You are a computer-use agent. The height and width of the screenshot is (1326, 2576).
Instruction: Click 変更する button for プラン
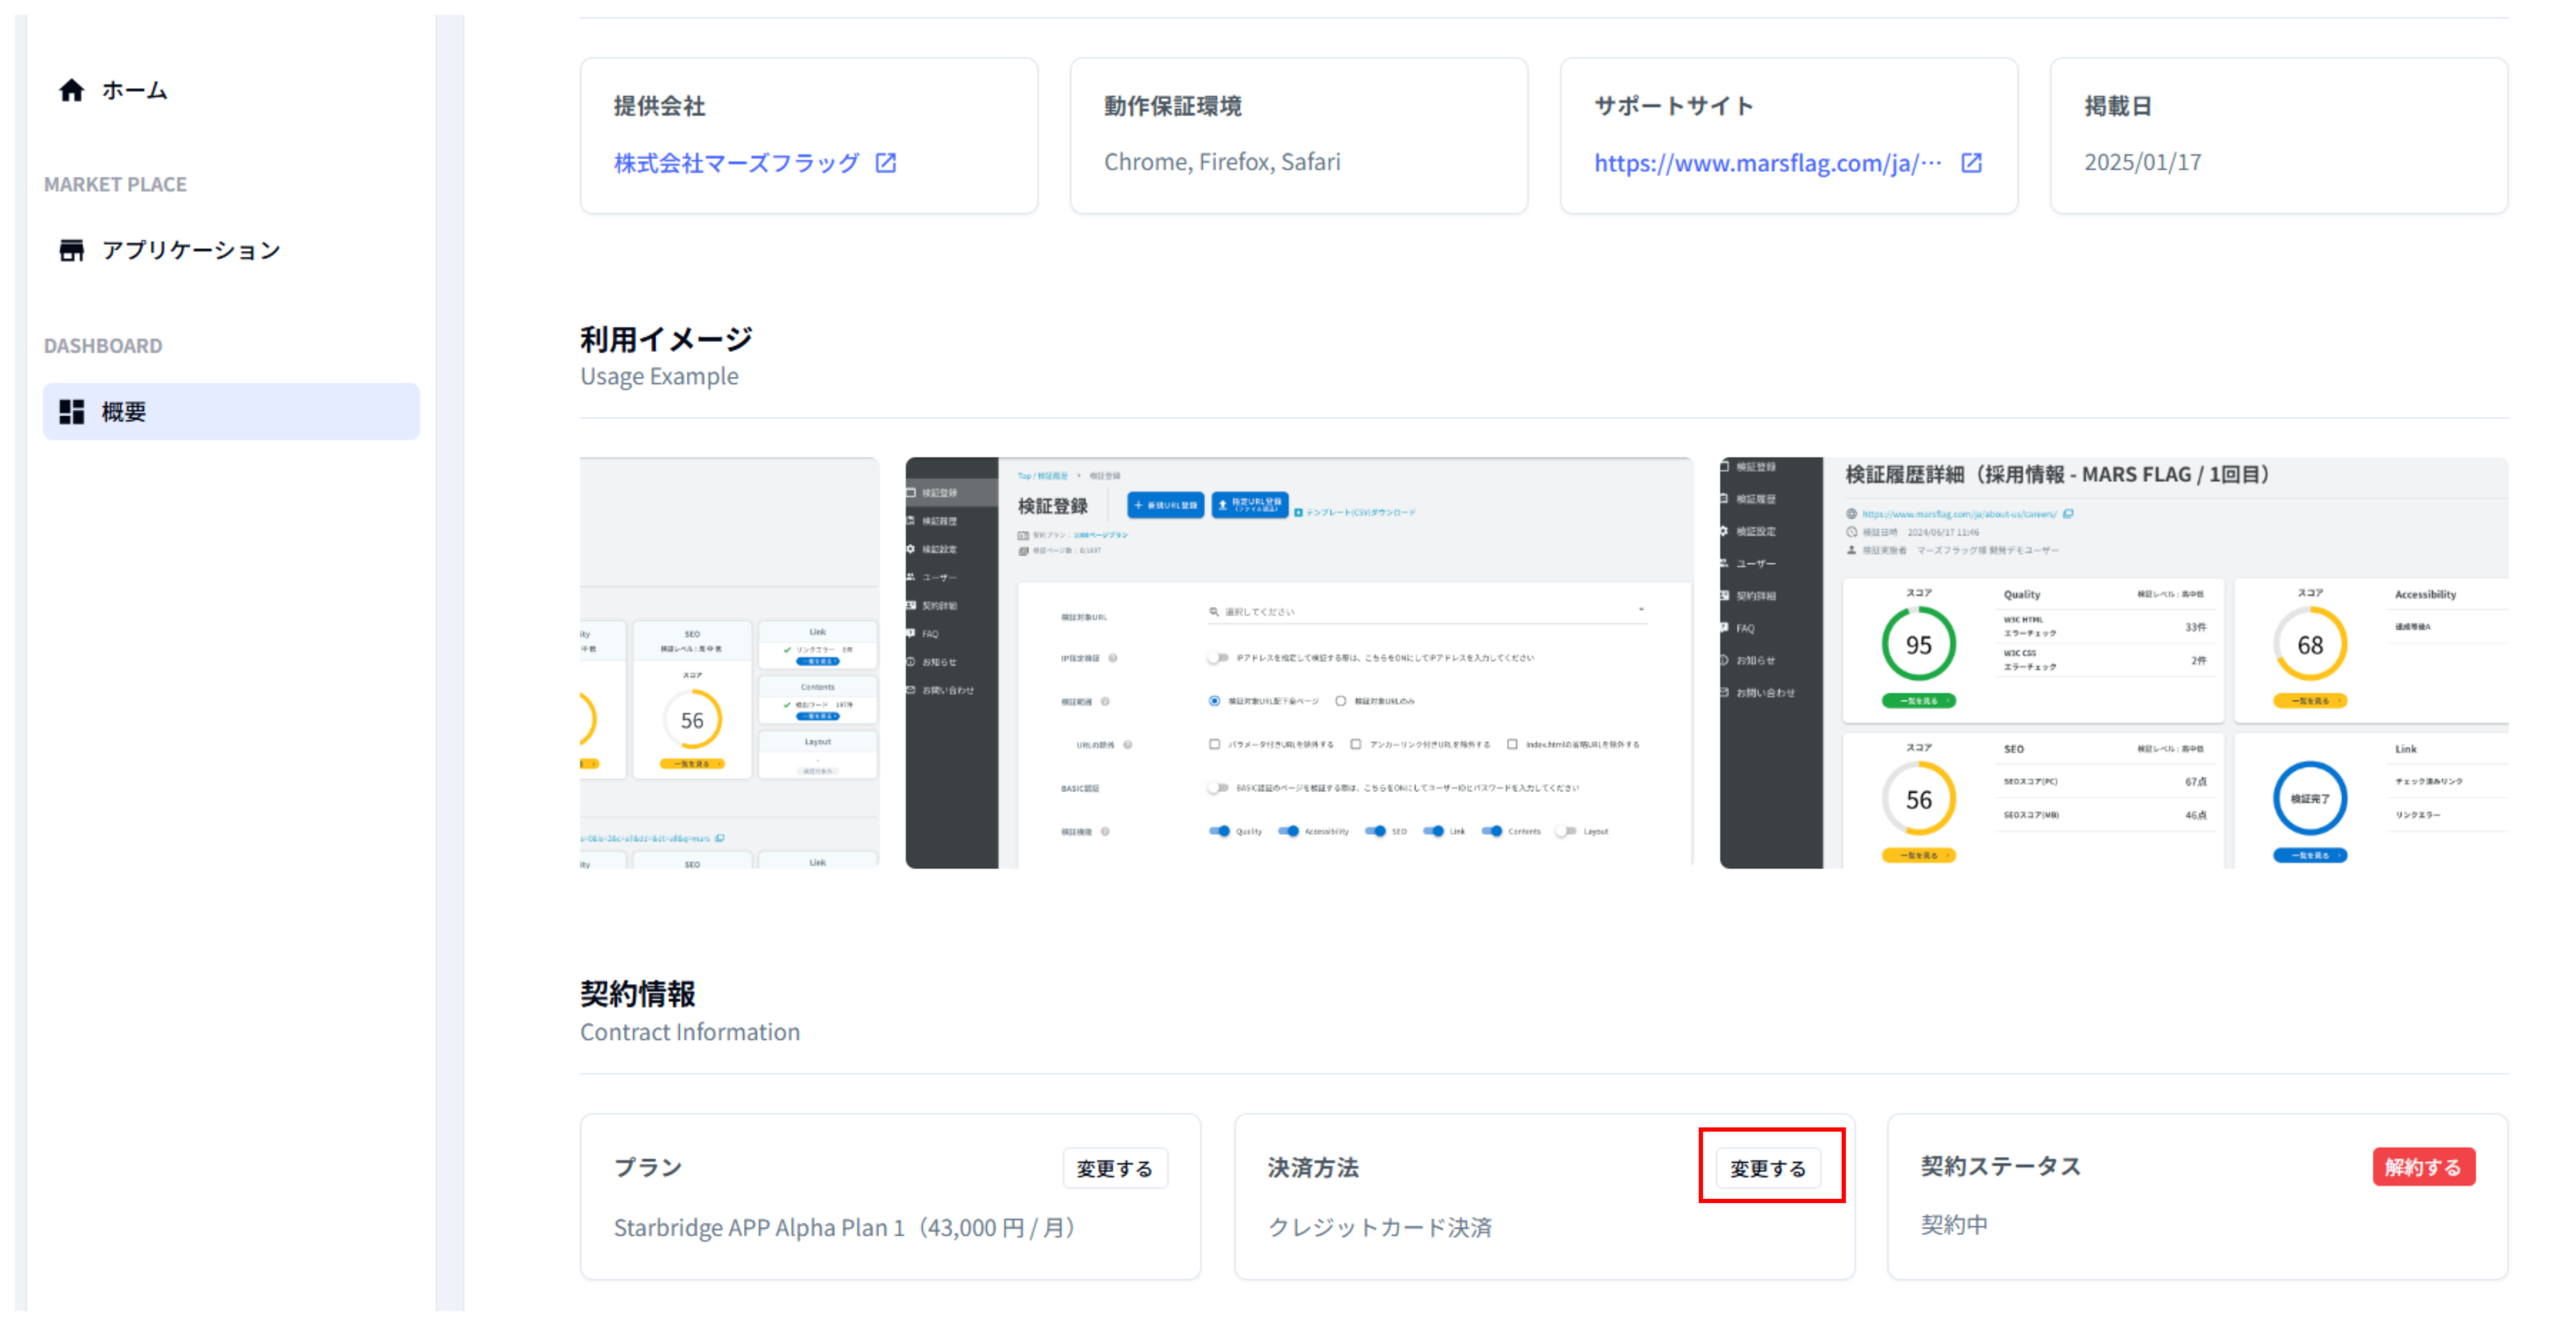(1114, 1168)
